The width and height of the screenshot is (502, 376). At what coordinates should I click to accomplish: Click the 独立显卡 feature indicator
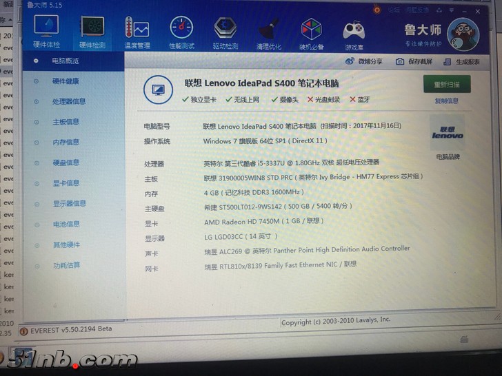click(199, 99)
